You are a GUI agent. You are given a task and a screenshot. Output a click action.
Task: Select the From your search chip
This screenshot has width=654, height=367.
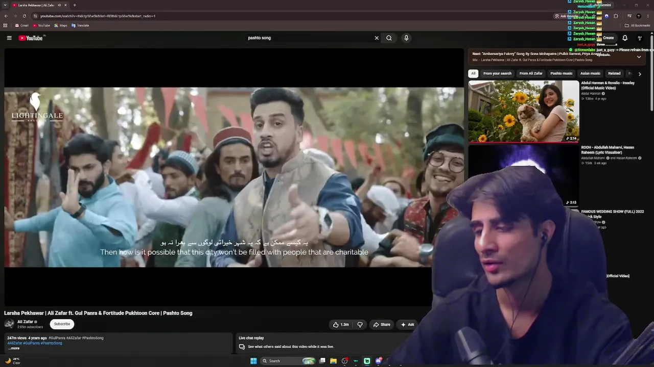[497, 73]
